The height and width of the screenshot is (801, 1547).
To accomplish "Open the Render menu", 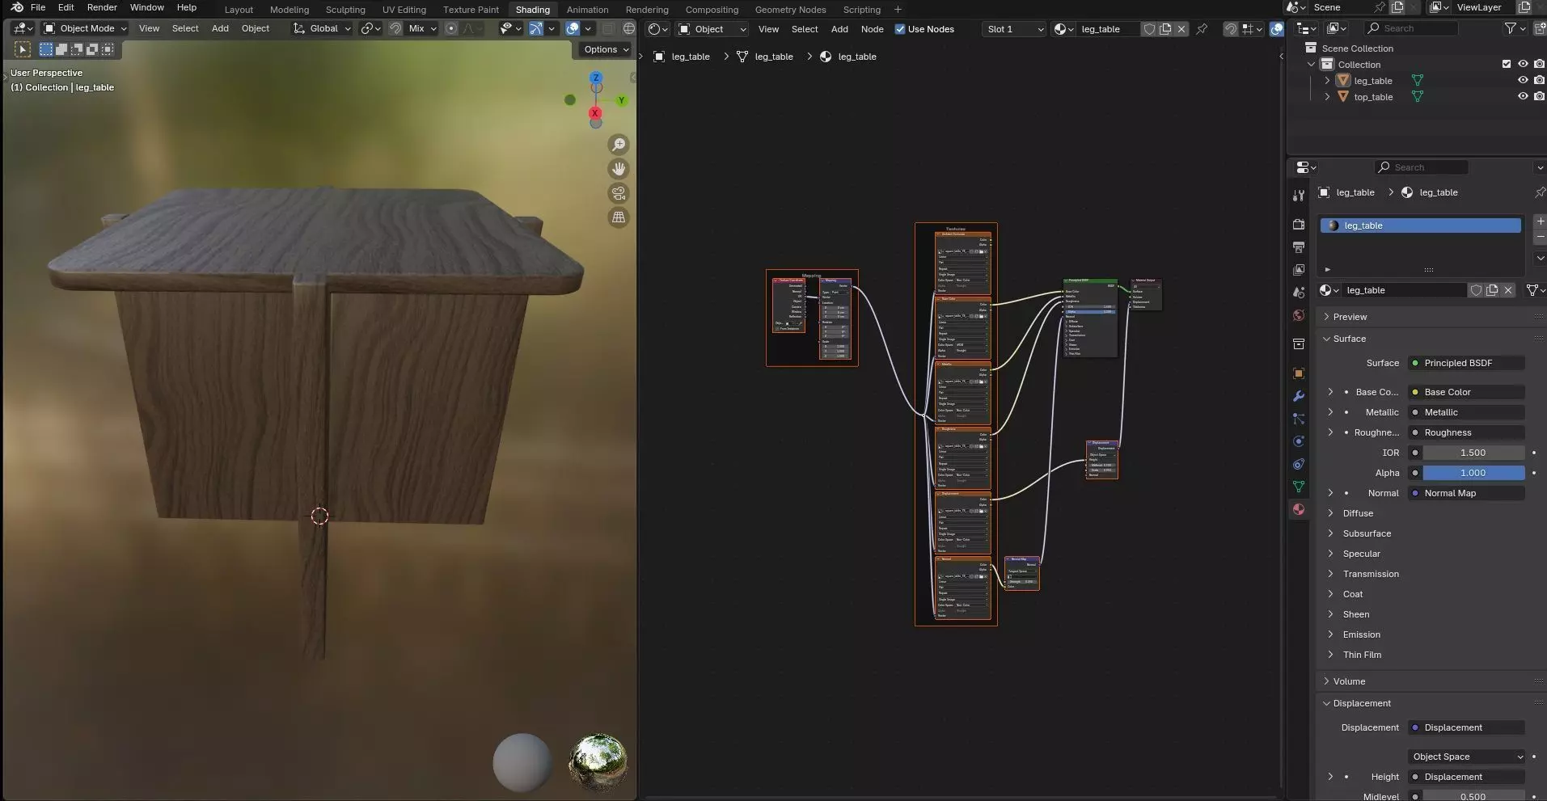I will coord(102,7).
